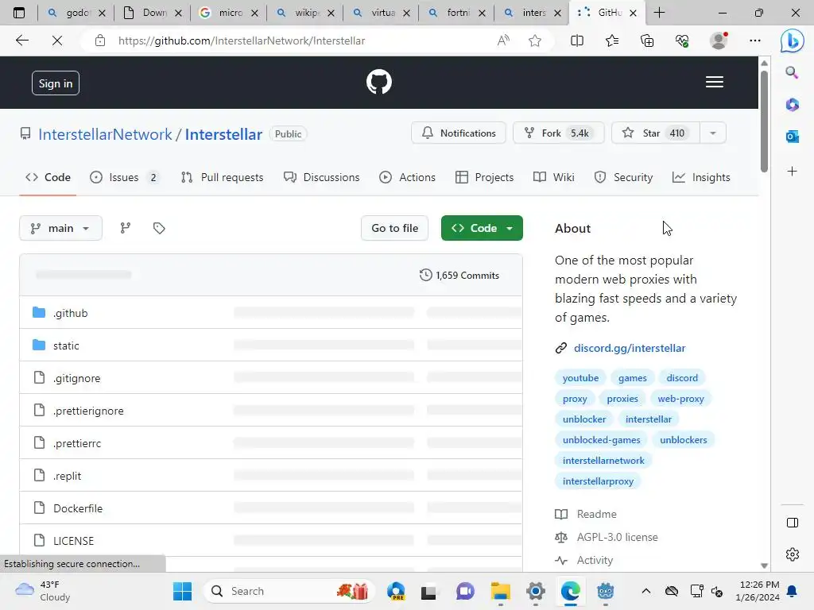This screenshot has width=814, height=610.
Task: Open the Edge split screen icon
Action: (x=577, y=41)
